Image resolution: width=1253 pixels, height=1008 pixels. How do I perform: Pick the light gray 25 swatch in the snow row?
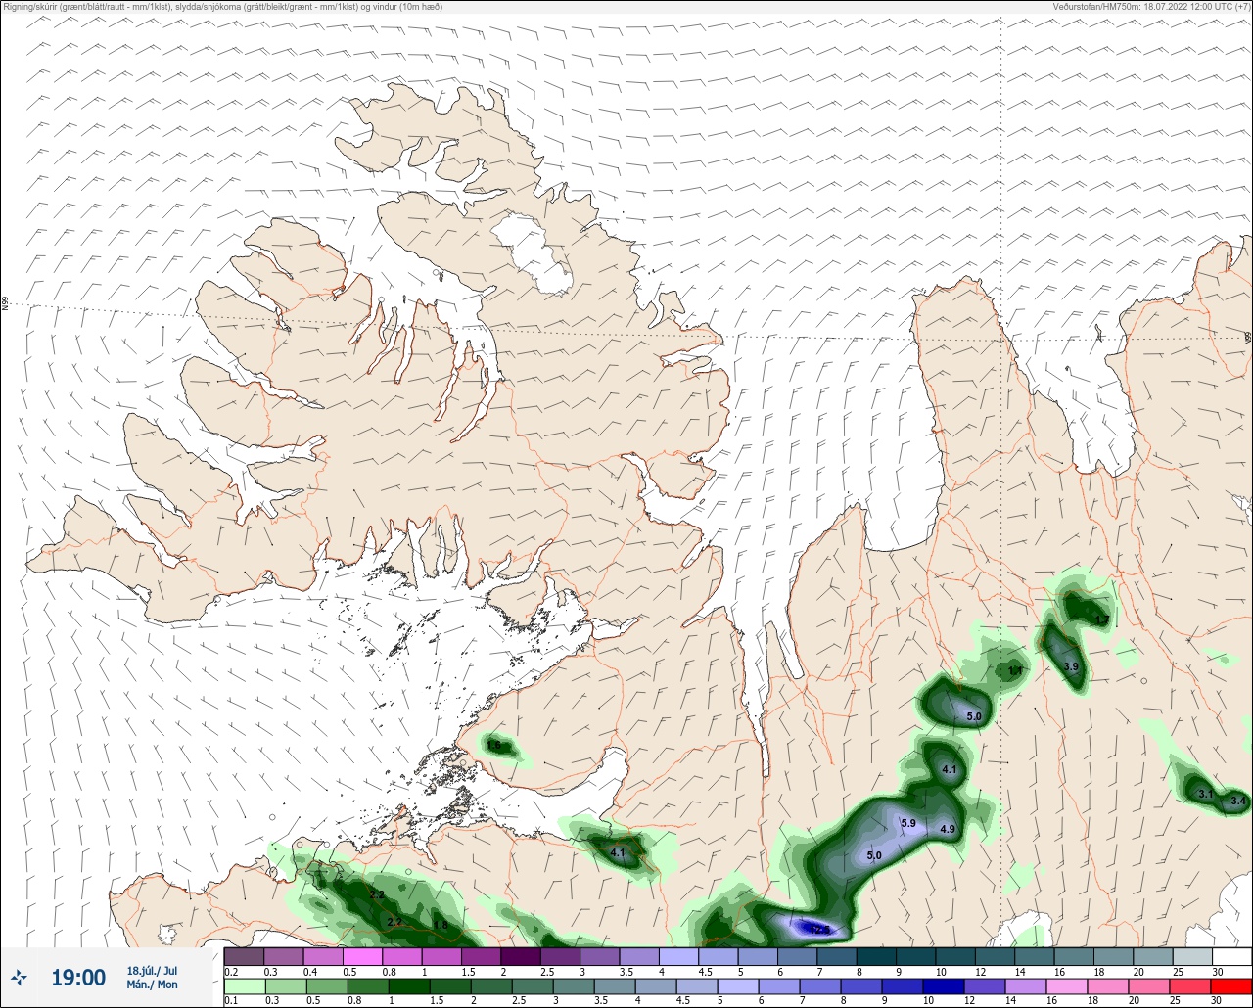pos(1191,956)
